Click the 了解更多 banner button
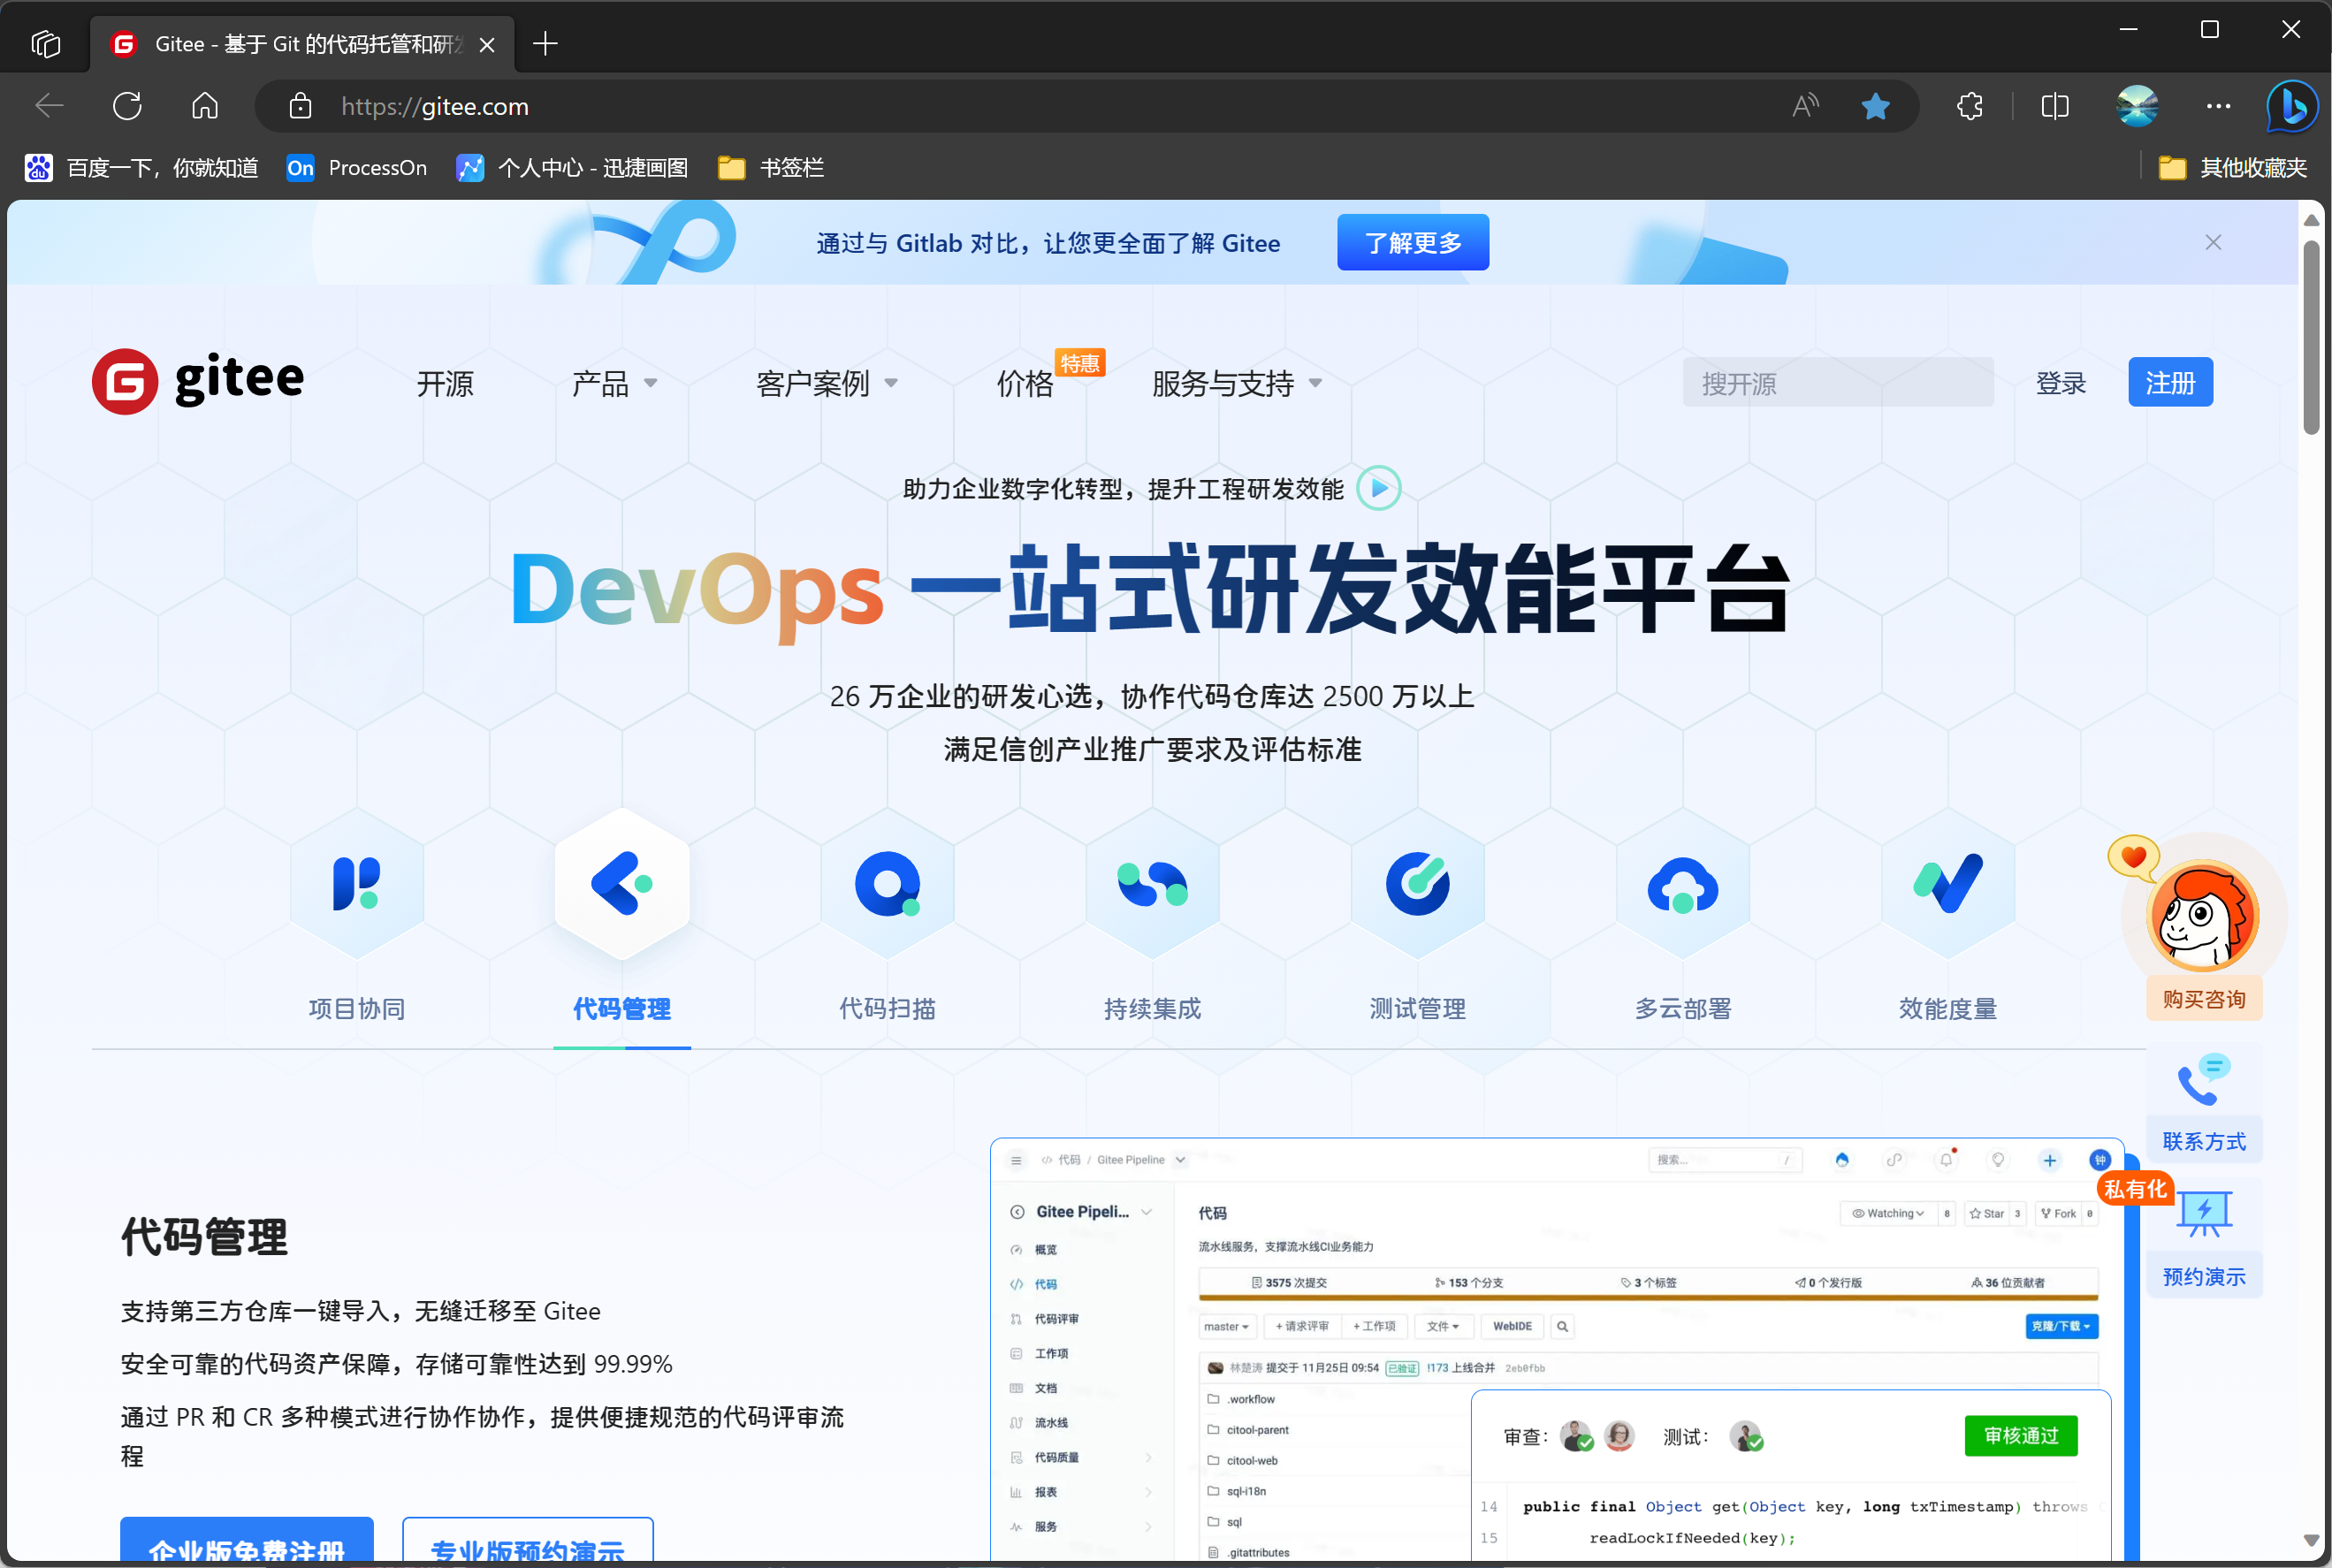Screen dimensions: 2332x1568 [x=1412, y=243]
